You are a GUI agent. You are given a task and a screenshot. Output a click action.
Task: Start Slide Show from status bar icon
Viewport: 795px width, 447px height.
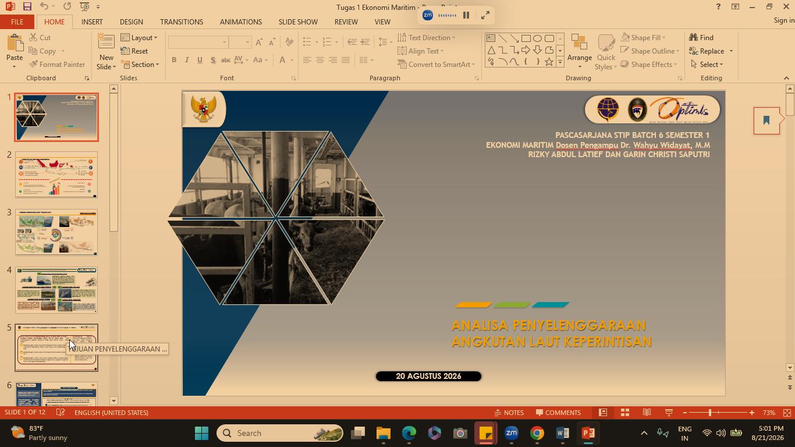(x=669, y=413)
